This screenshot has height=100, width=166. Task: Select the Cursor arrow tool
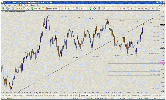tap(105, 8)
